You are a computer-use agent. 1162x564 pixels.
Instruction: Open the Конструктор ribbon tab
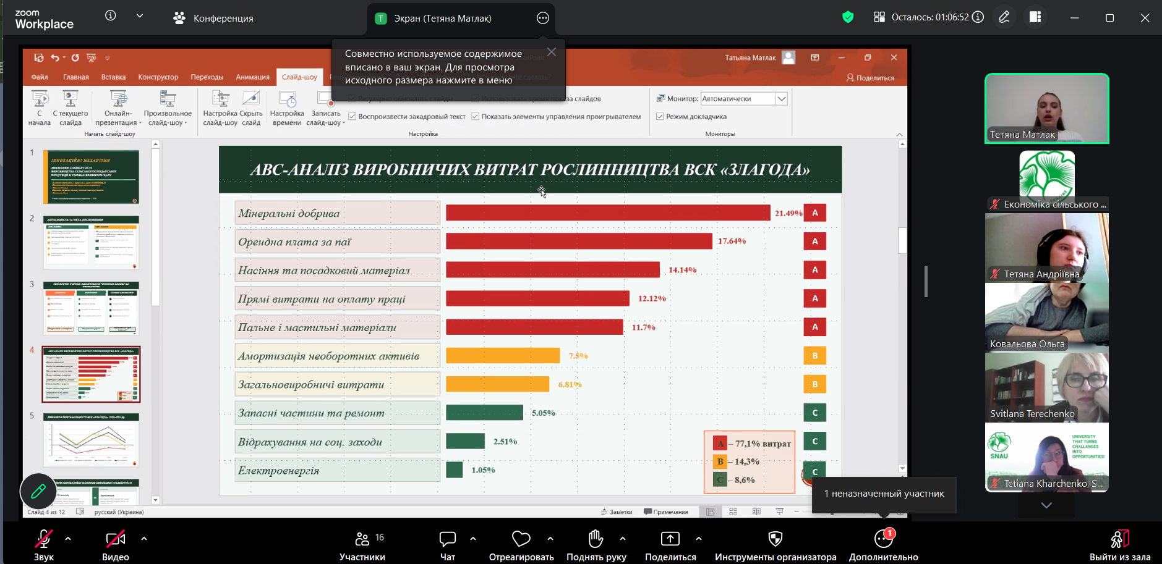coord(158,77)
